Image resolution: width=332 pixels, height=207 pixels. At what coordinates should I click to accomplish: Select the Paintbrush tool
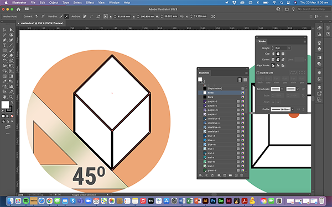tap(11, 50)
